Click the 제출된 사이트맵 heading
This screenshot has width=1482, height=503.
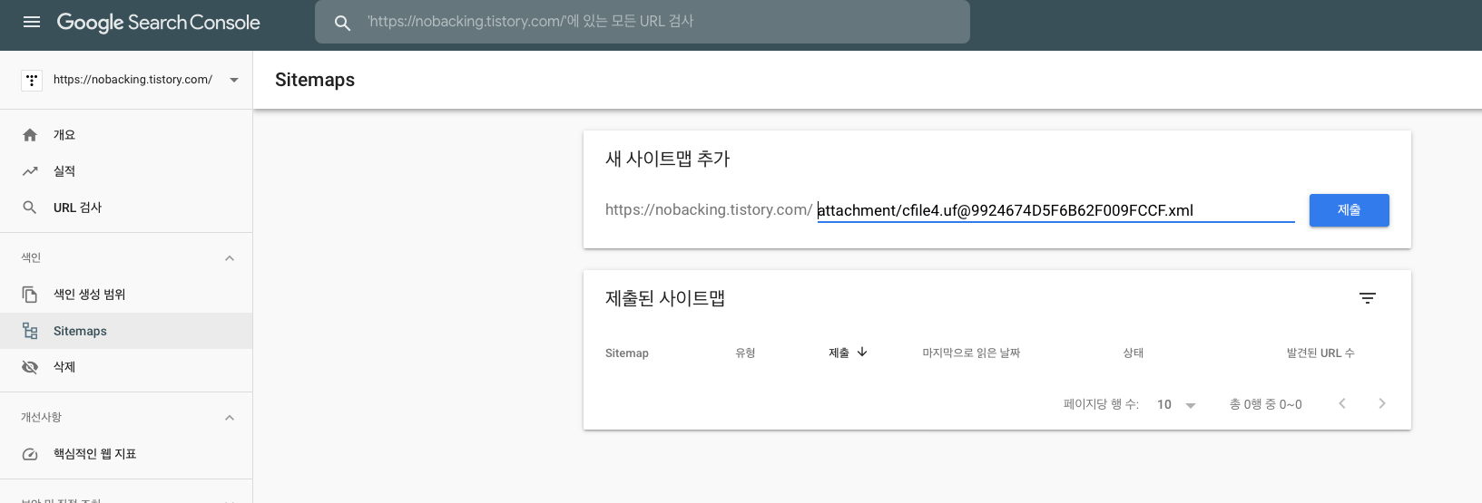click(x=665, y=298)
